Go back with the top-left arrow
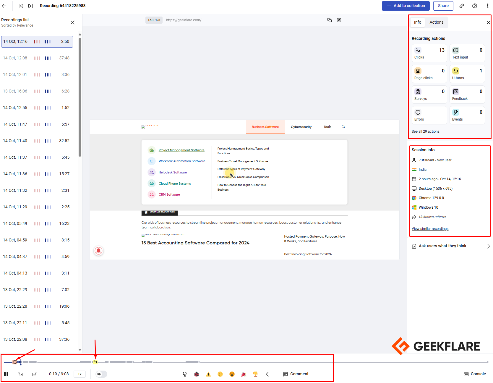The image size is (493, 383). click(x=4, y=6)
